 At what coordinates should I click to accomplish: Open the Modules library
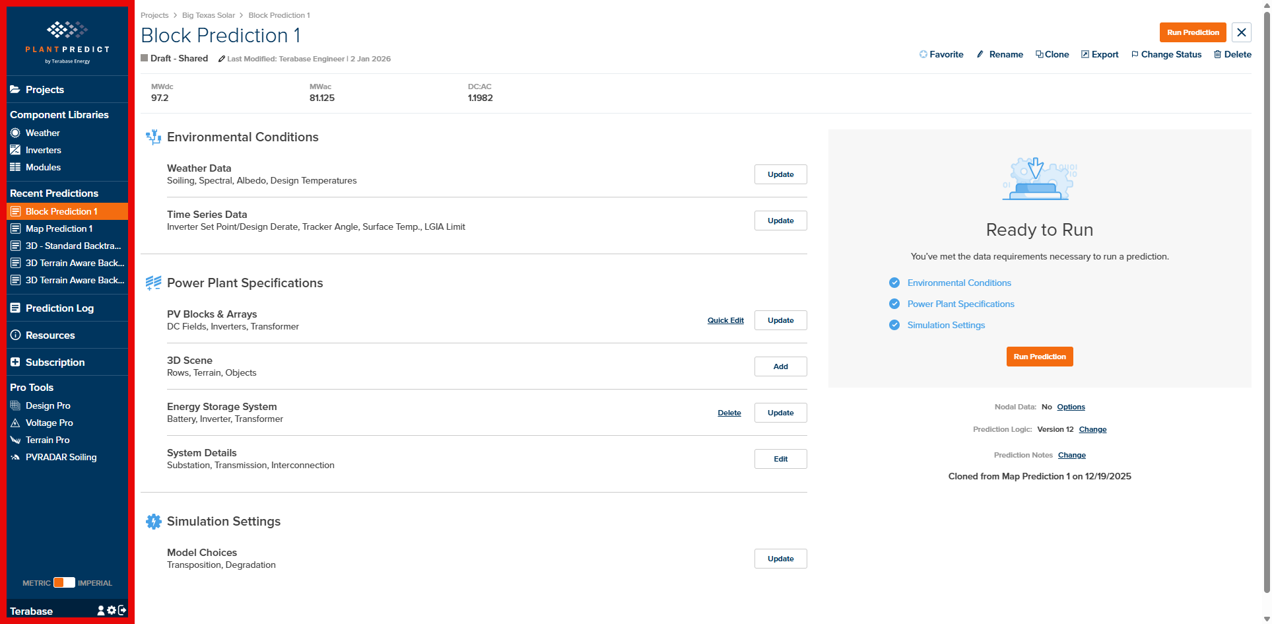tap(42, 167)
